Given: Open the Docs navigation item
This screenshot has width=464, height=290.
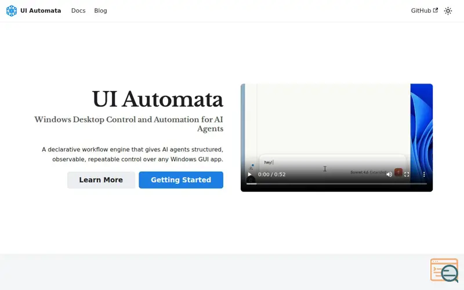Looking at the screenshot, I should 78,10.
